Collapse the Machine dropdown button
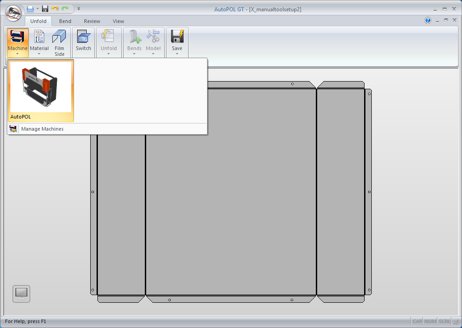462x328 pixels. pyautogui.click(x=18, y=43)
